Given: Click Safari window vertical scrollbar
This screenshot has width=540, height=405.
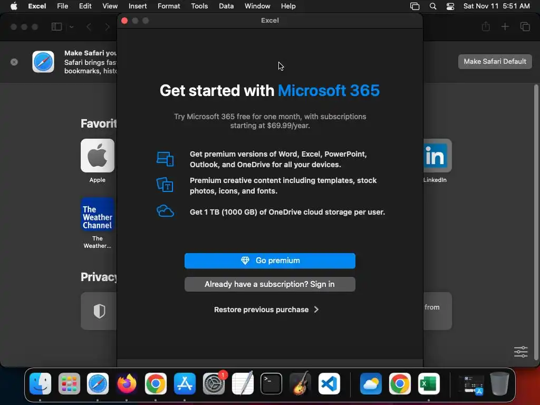Looking at the screenshot, I should tap(536, 222).
